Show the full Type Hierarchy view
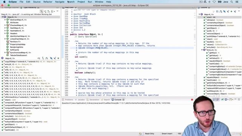242x136 pixels. (42, 11)
